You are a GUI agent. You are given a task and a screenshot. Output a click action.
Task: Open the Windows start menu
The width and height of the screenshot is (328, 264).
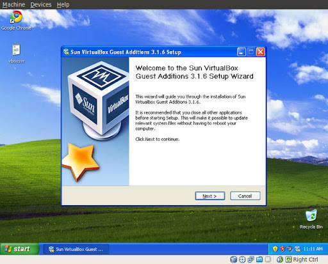click(x=20, y=249)
